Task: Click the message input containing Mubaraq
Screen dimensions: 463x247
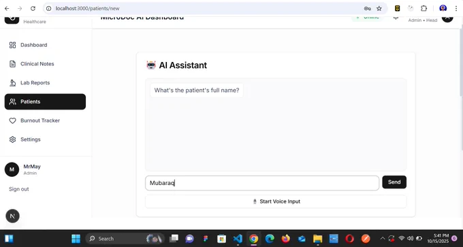Action: 262,183
